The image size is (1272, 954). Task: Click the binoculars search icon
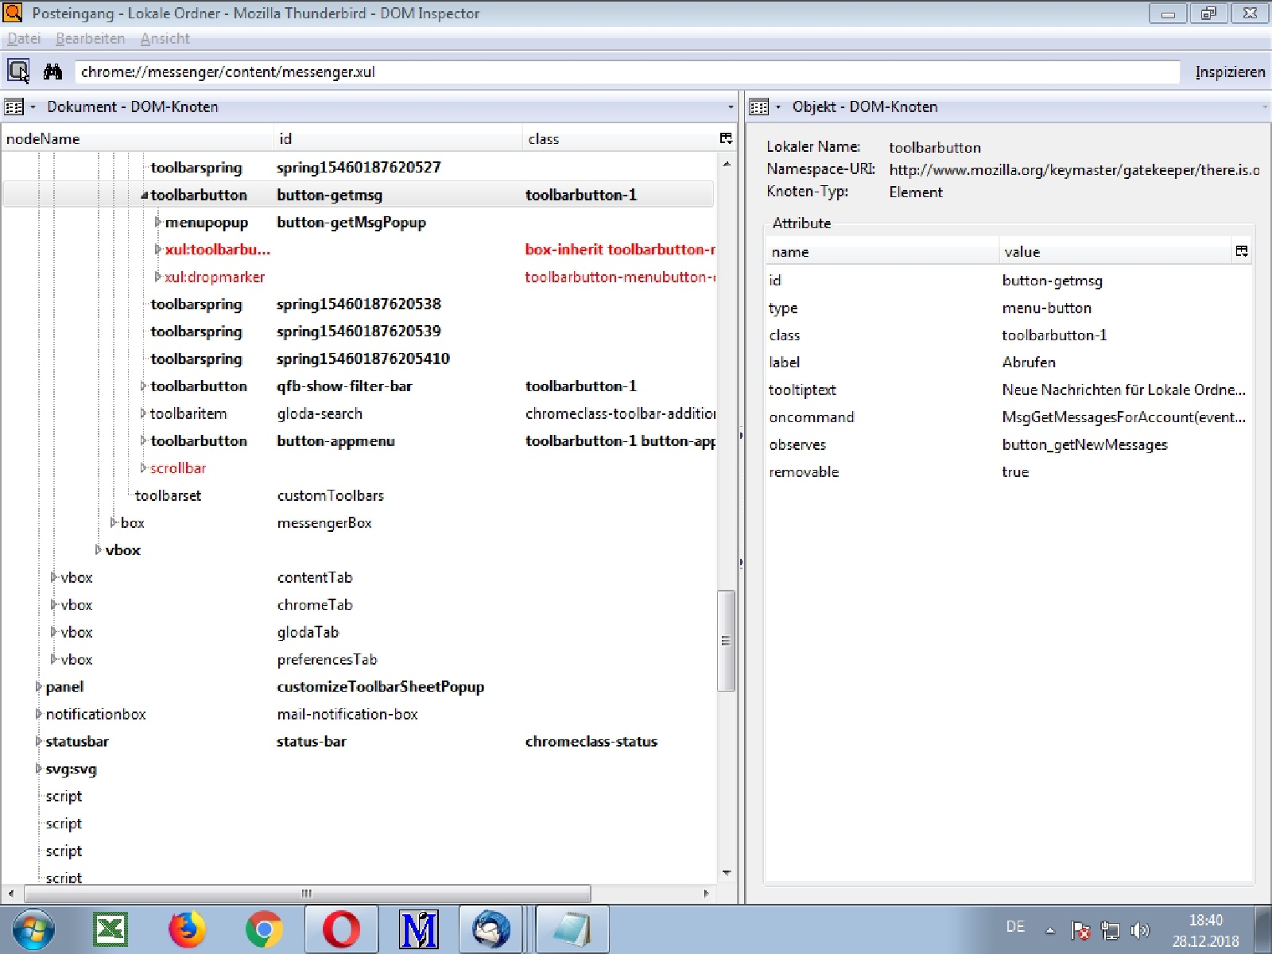pyautogui.click(x=53, y=72)
